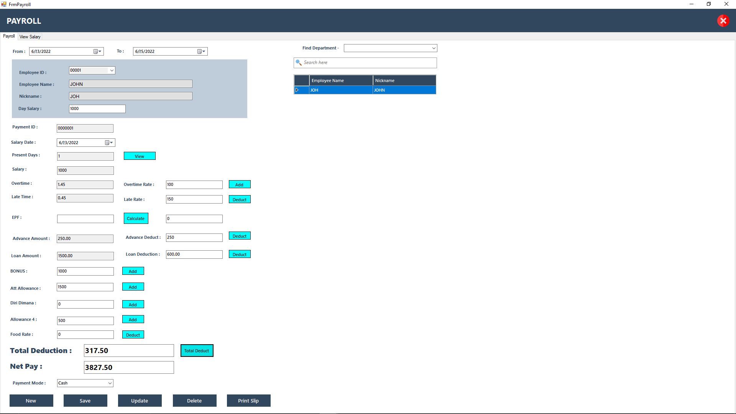The height and width of the screenshot is (414, 736).
Task: Click the Print Slip button
Action: point(248,401)
